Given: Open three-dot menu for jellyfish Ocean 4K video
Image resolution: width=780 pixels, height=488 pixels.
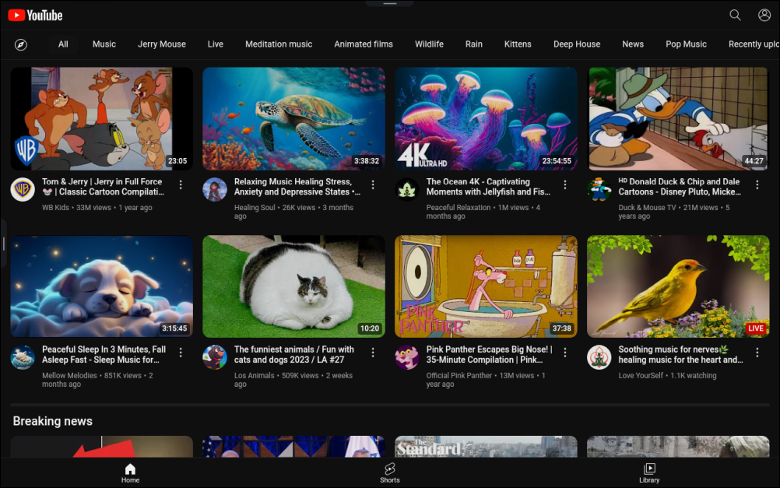Looking at the screenshot, I should pos(565,185).
